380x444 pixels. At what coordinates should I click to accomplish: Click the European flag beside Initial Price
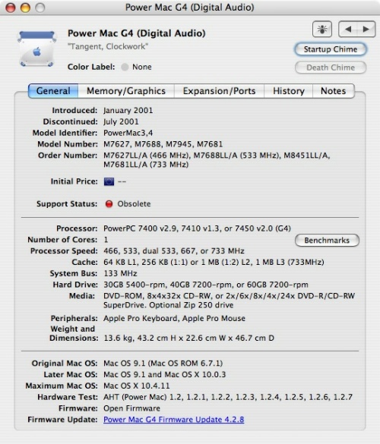click(109, 181)
